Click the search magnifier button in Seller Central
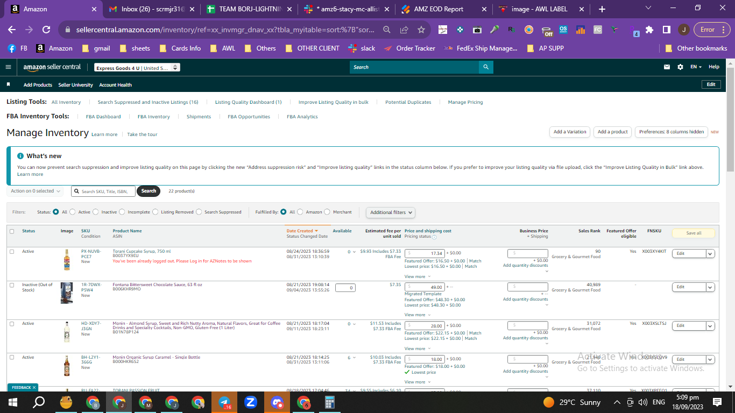 click(x=486, y=67)
